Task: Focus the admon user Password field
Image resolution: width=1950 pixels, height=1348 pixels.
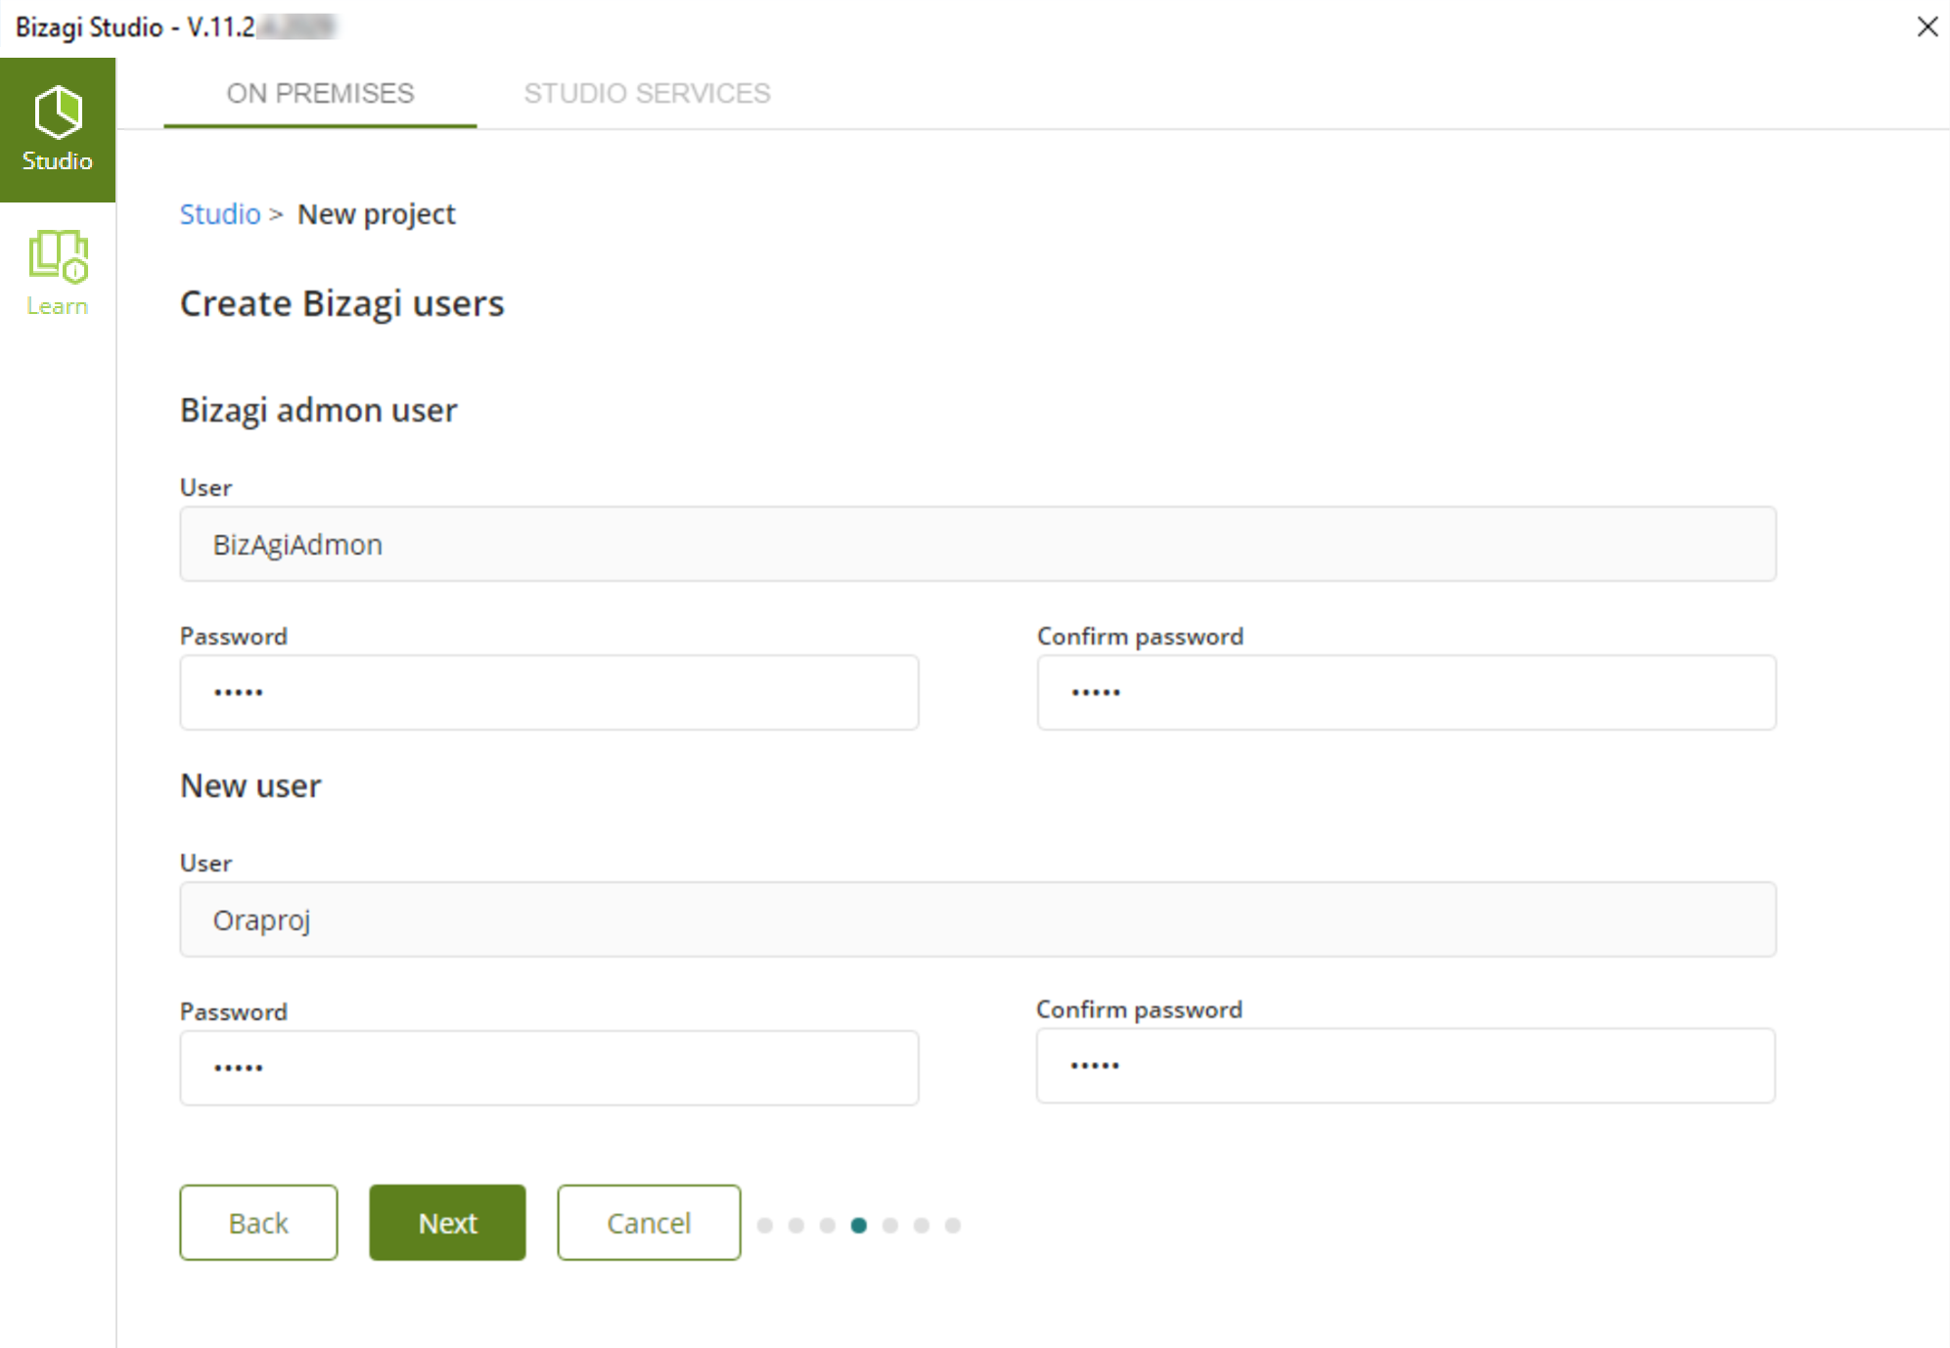Action: (x=549, y=693)
